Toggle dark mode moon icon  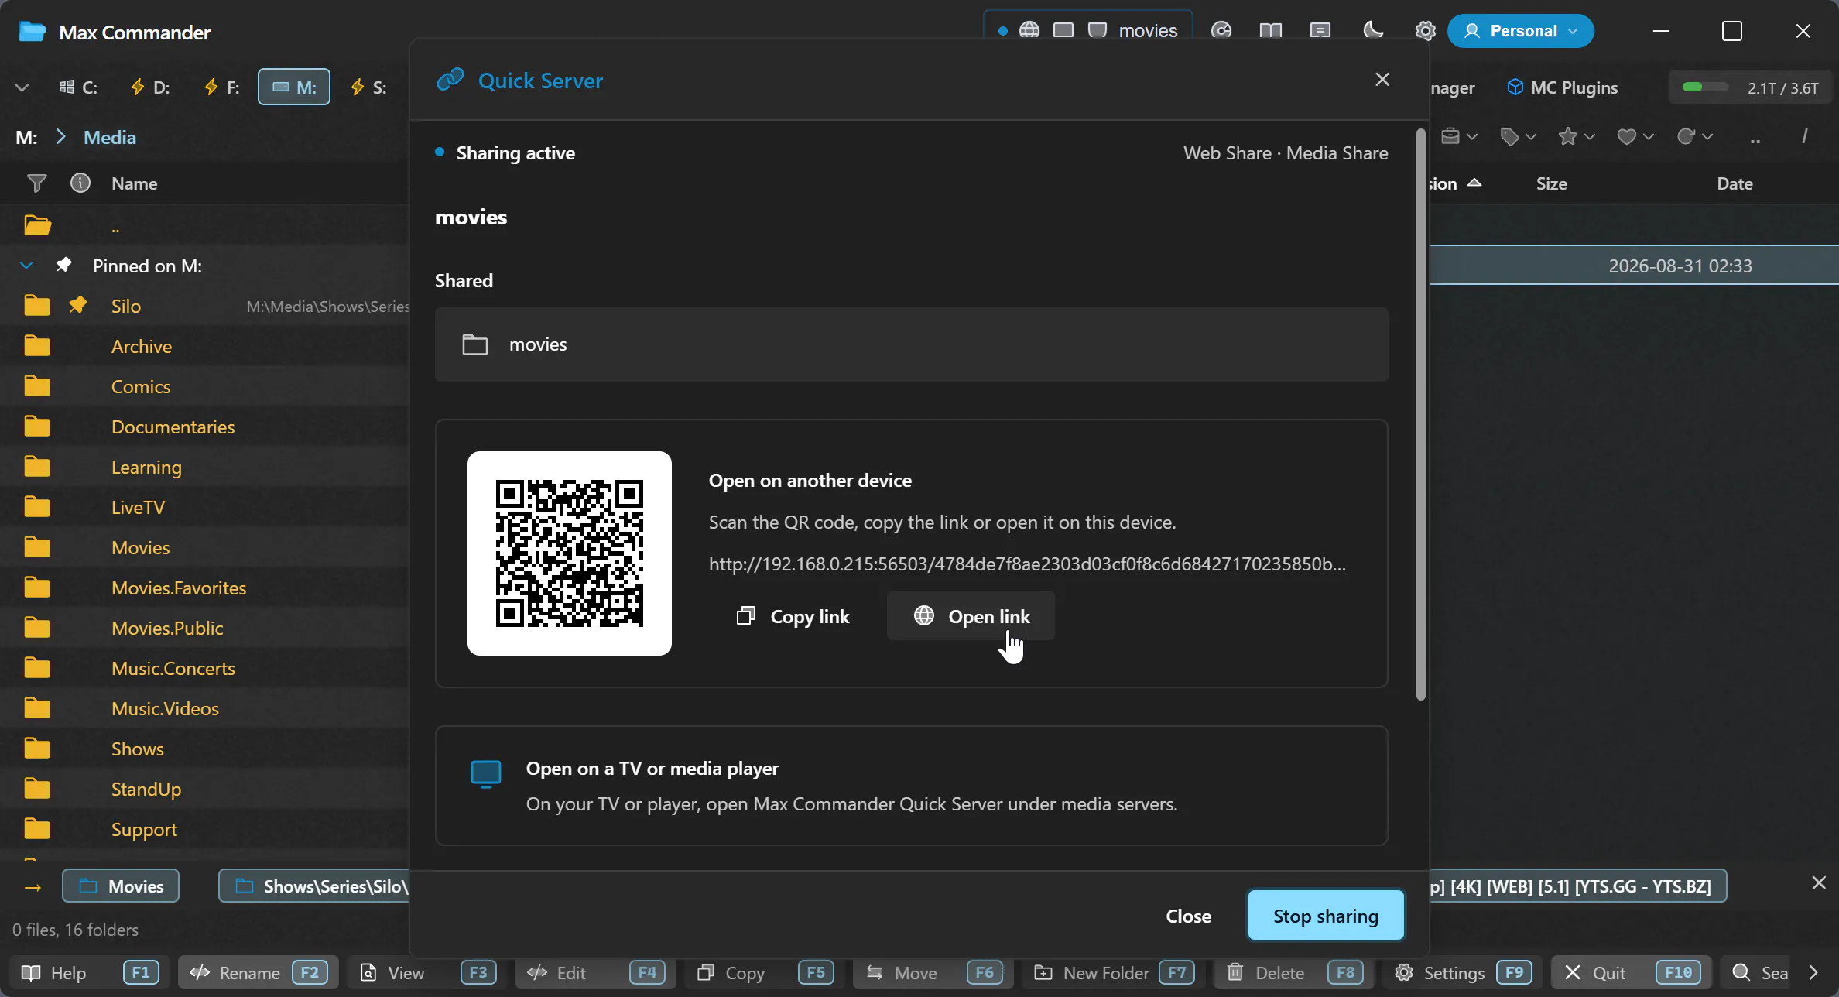tap(1373, 31)
